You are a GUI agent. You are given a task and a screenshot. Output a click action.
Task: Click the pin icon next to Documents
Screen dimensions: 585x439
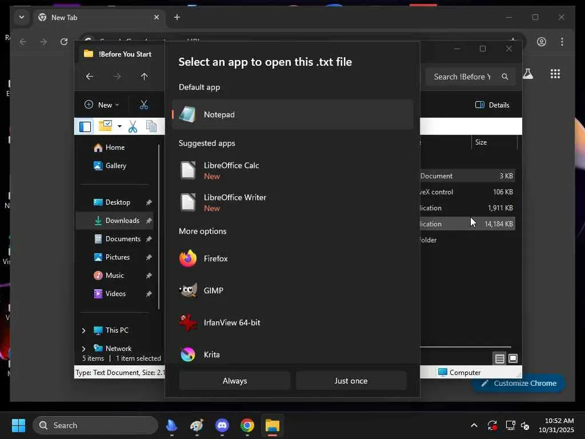tap(149, 239)
